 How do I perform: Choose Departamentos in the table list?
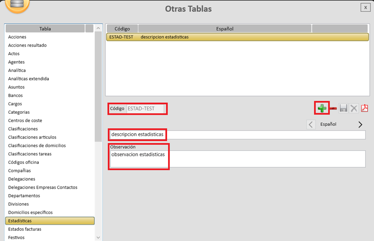(24, 195)
